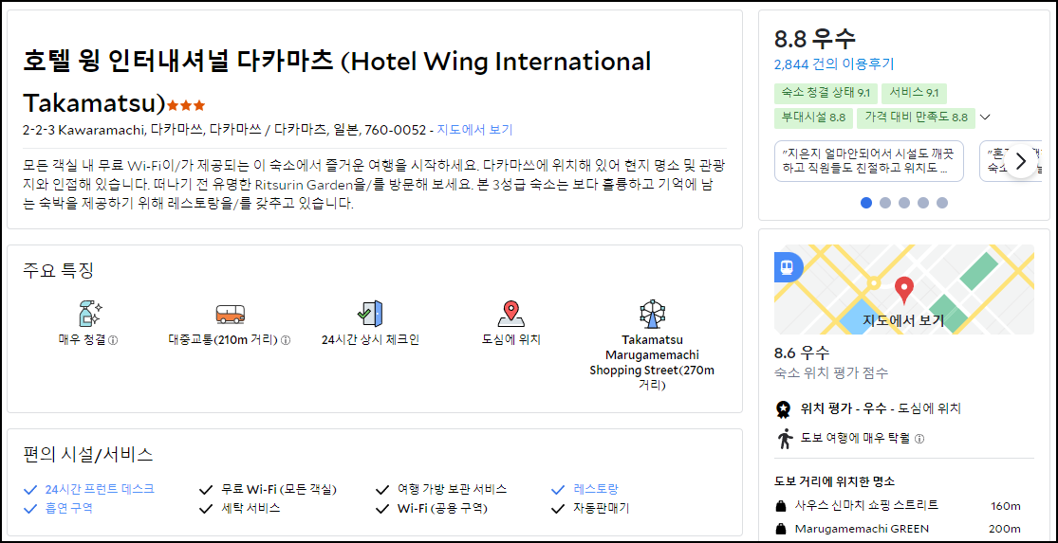The image size is (1058, 543).
Task: Click the 여행 가방 보관 서비스 amenity text
Action: [x=452, y=489]
